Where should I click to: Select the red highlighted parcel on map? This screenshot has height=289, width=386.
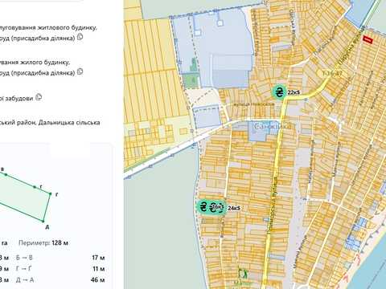pos(368,39)
